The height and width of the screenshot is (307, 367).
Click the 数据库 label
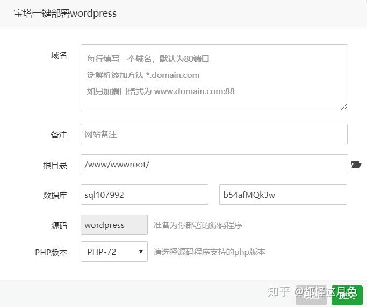click(x=55, y=195)
